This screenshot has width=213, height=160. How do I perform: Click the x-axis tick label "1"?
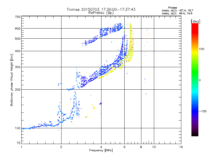(x=21, y=147)
